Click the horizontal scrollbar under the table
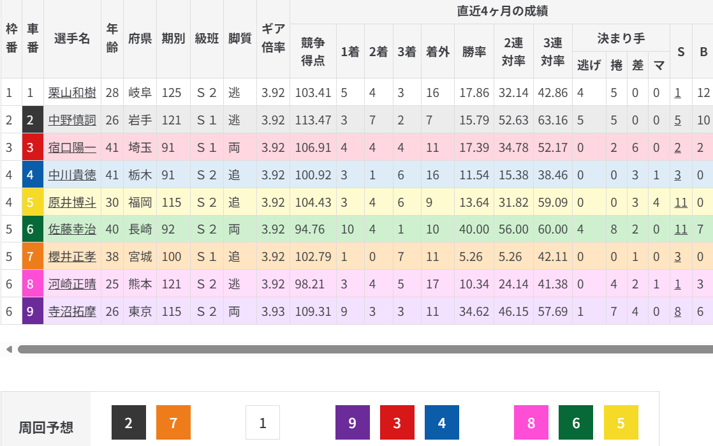 pos(364,350)
